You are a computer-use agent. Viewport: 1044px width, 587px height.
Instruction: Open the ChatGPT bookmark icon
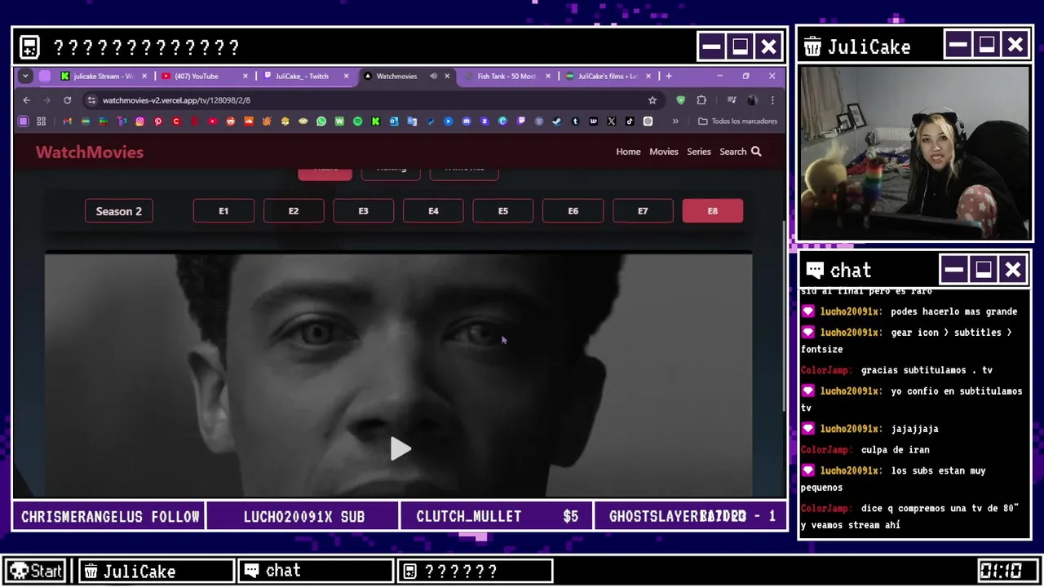tap(648, 121)
